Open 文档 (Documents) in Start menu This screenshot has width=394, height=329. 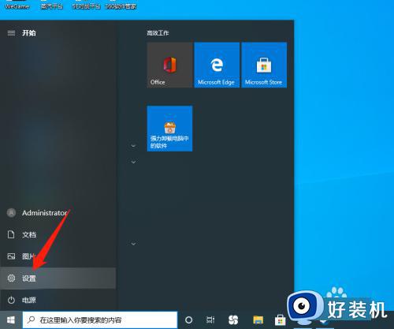(58, 234)
